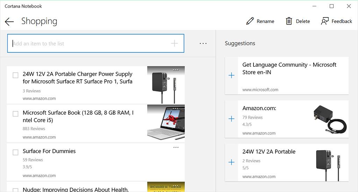
Task: Open Feedback via the person icon
Action: pos(325,21)
